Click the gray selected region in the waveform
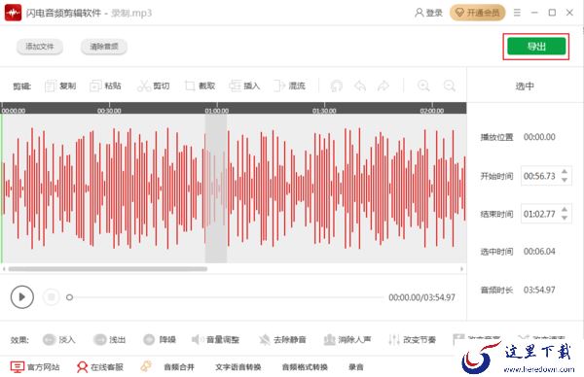Image resolution: width=584 pixels, height=377 pixels. pos(216,188)
